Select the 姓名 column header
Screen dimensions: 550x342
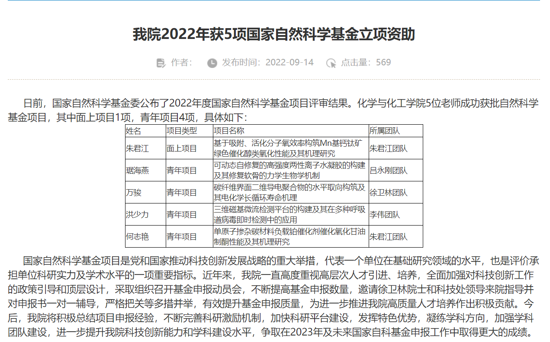(x=133, y=131)
